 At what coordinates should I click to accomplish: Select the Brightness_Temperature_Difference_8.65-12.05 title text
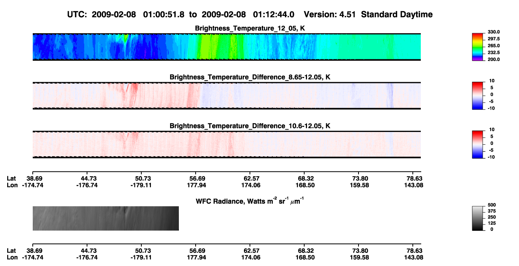250,77
